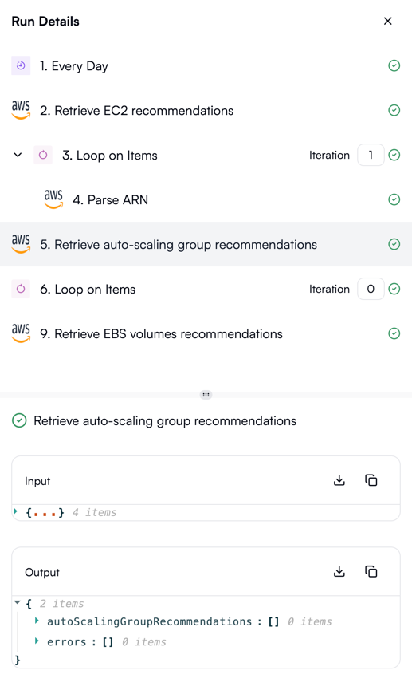This screenshot has height=686, width=412.
Task: Click the '4 items' text in Input
Action: tap(94, 512)
